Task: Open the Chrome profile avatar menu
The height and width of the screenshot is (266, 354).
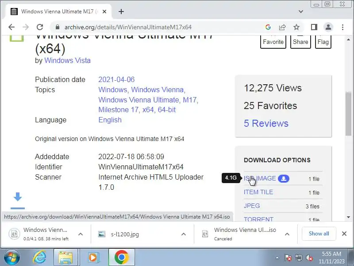Action: pyautogui.click(x=328, y=27)
